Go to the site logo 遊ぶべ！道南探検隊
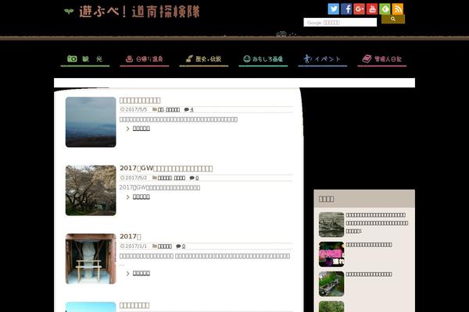 (x=131, y=12)
